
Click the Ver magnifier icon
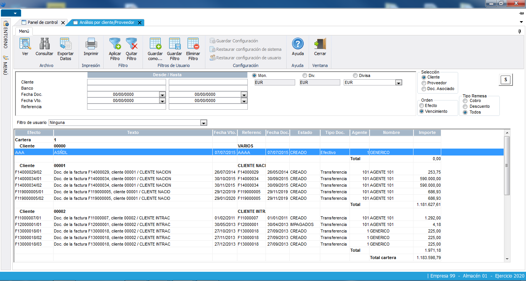[x=25, y=45]
